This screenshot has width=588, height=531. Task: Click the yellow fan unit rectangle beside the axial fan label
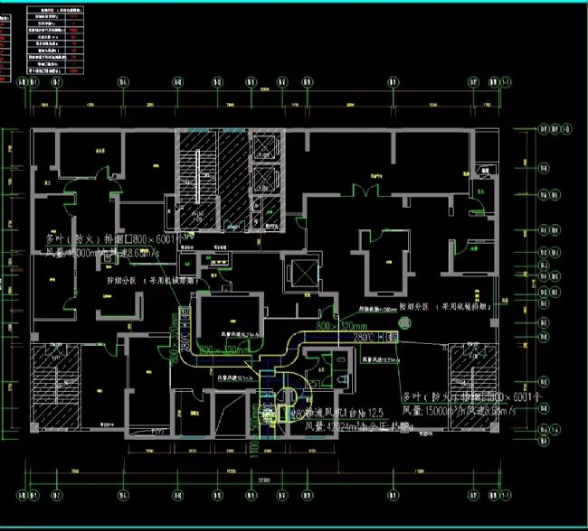click(x=284, y=414)
